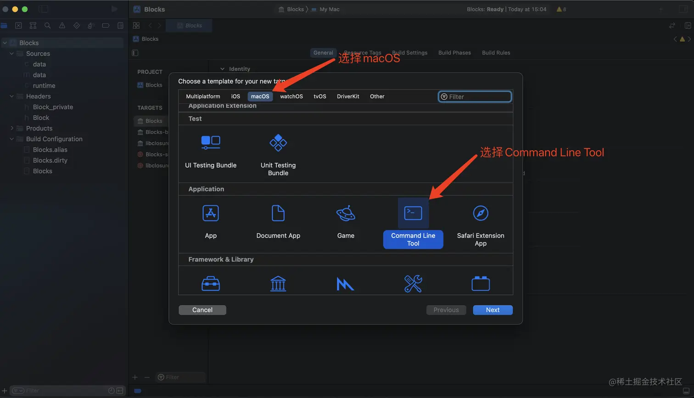Image resolution: width=694 pixels, height=398 pixels.
Task: Click the warning count indicator in toolbar
Action: coord(561,9)
